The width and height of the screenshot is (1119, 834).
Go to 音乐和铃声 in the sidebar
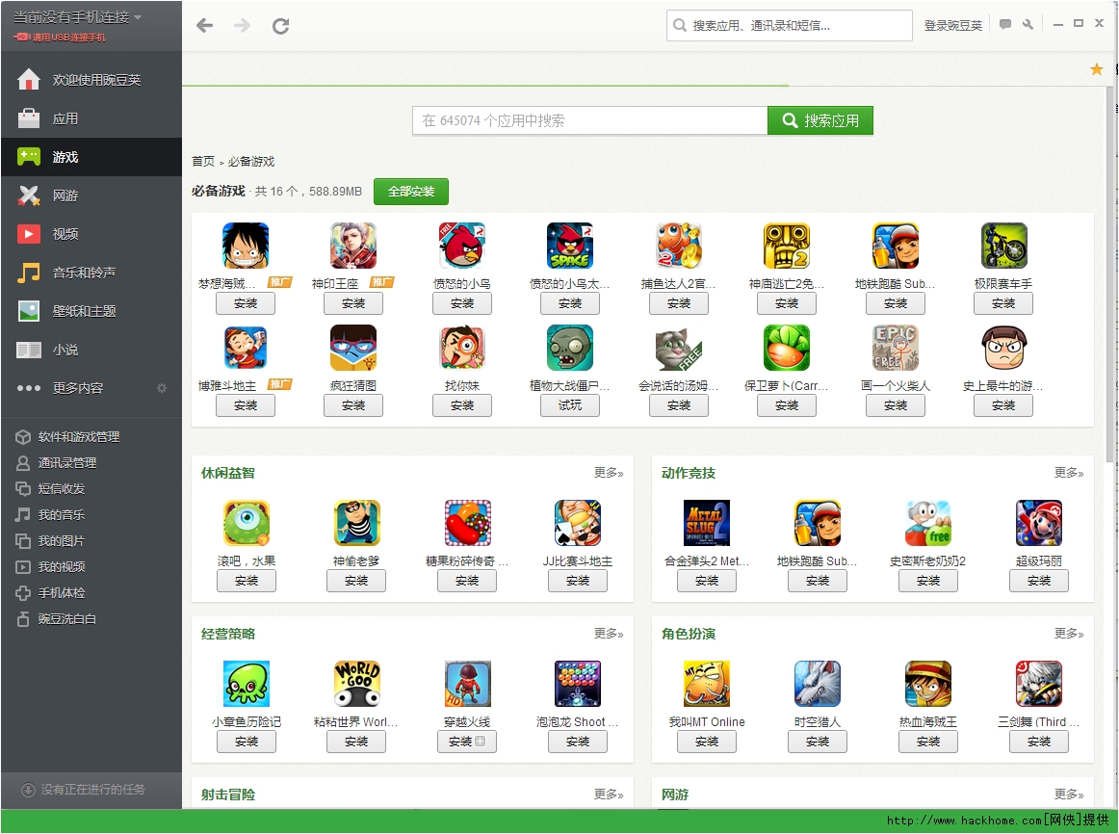[x=91, y=273]
